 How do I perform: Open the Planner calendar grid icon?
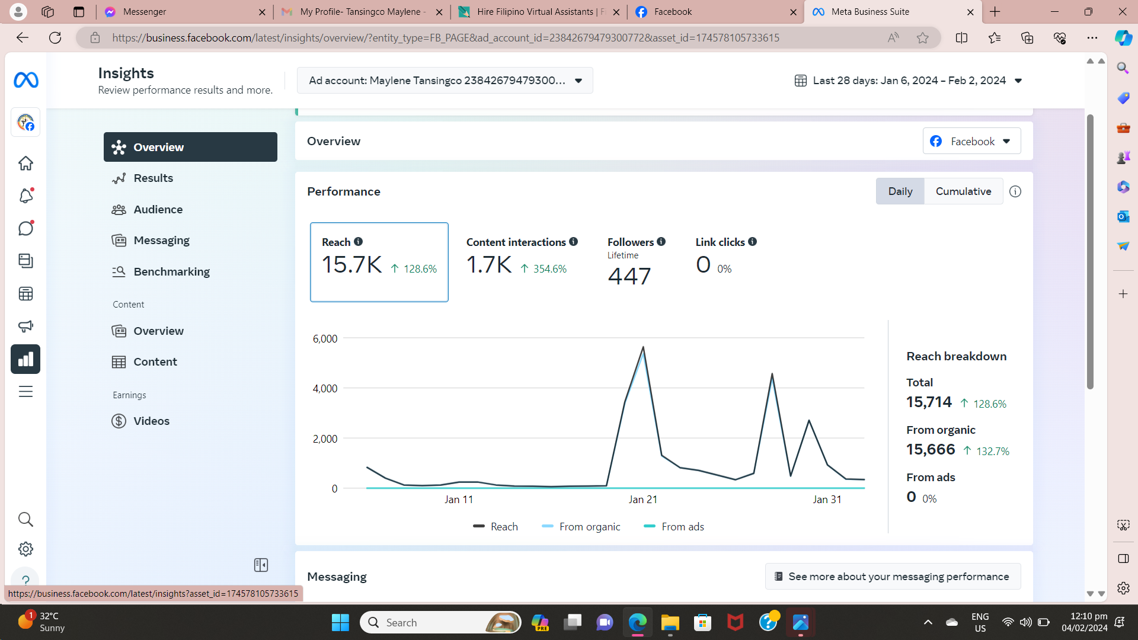click(x=25, y=293)
